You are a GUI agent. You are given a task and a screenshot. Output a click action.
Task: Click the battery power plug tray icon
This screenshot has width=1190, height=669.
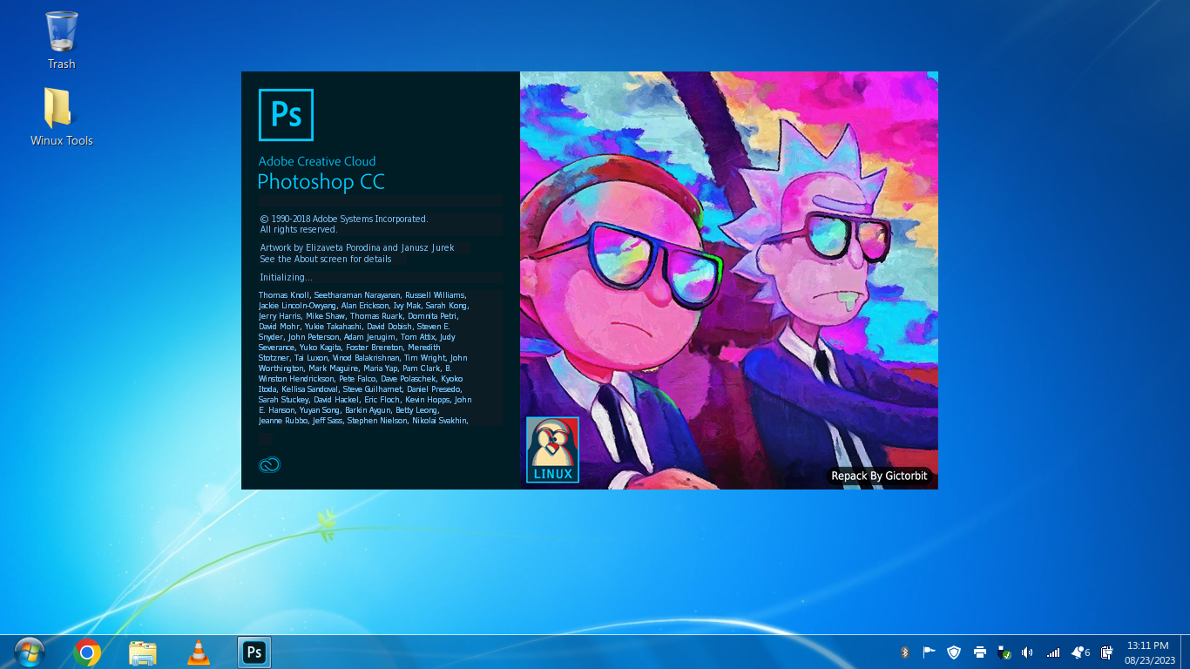(1106, 652)
